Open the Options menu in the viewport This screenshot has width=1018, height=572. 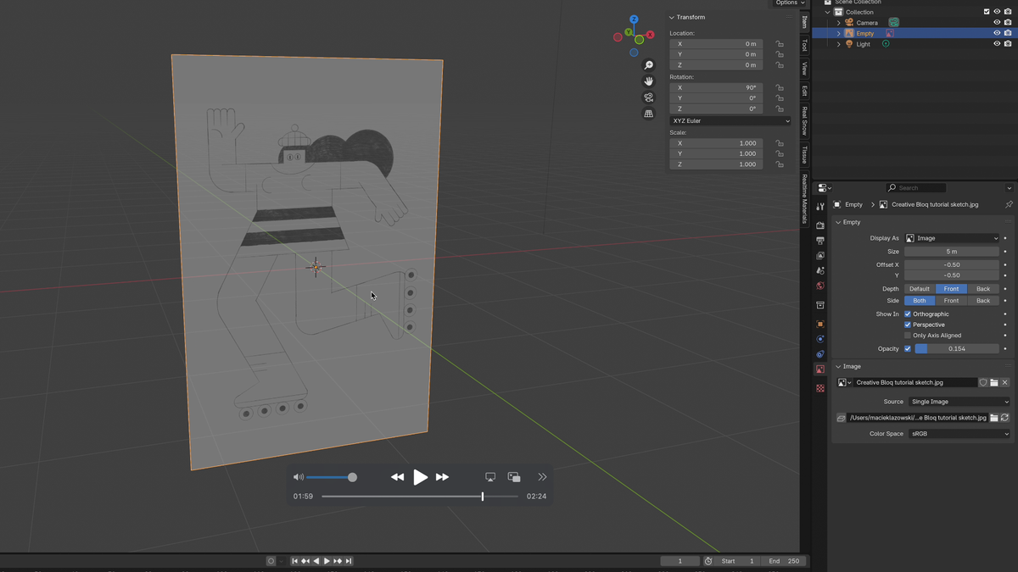786,3
